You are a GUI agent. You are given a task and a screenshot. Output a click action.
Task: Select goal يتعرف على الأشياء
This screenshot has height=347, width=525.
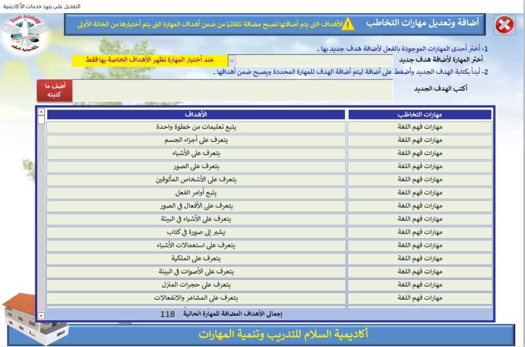tap(196, 154)
